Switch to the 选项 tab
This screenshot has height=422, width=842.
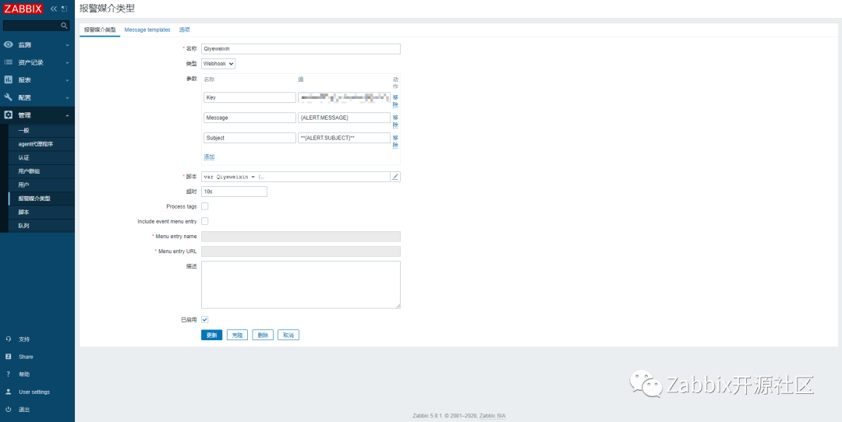(x=184, y=30)
